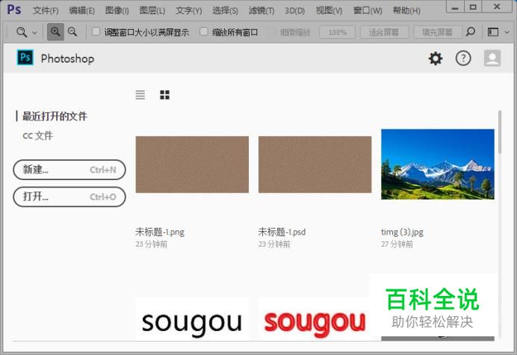Click the 新建... Ctrl+N button
The image size is (517, 355).
[69, 170]
